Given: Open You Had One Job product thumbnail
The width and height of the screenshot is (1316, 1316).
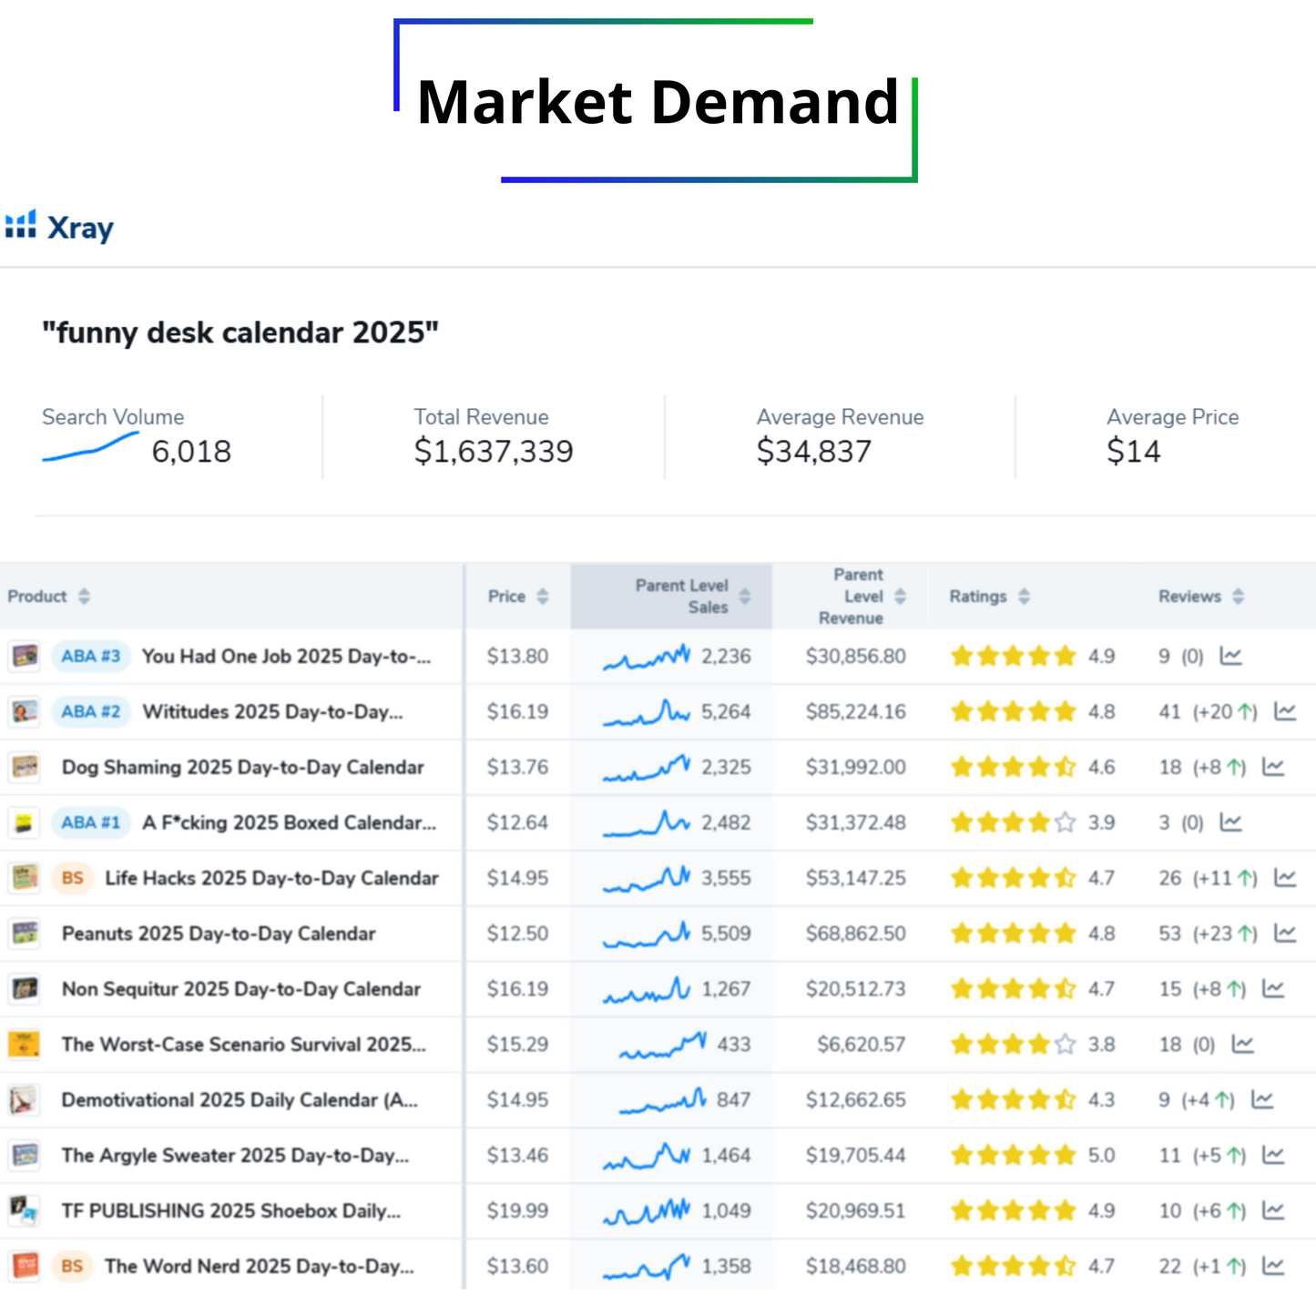Looking at the screenshot, I should (25, 656).
